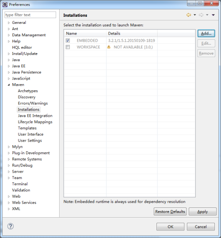This screenshot has width=221, height=238.
Task: Open Lifecycle Mappings page
Action: point(35,122)
